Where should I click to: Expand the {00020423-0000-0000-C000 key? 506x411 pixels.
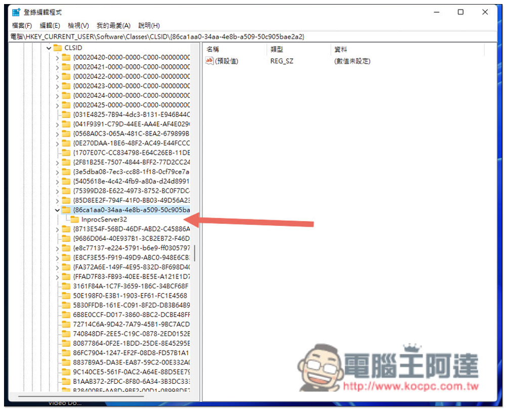[57, 86]
